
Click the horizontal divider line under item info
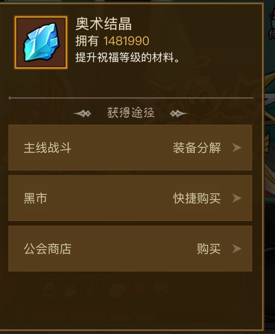point(131,98)
